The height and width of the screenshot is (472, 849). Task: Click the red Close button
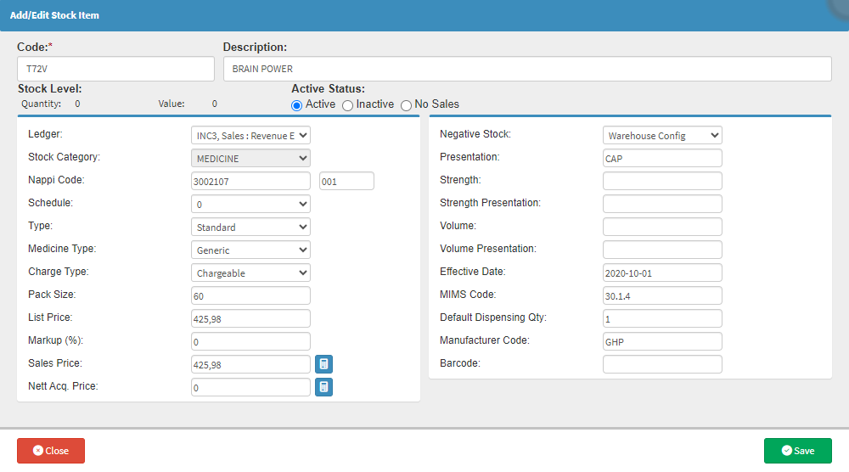coord(51,450)
